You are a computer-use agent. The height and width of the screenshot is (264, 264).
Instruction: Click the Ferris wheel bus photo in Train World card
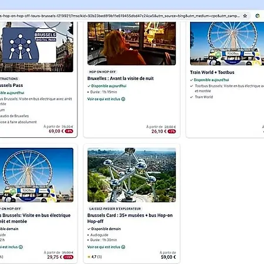(x=227, y=43)
